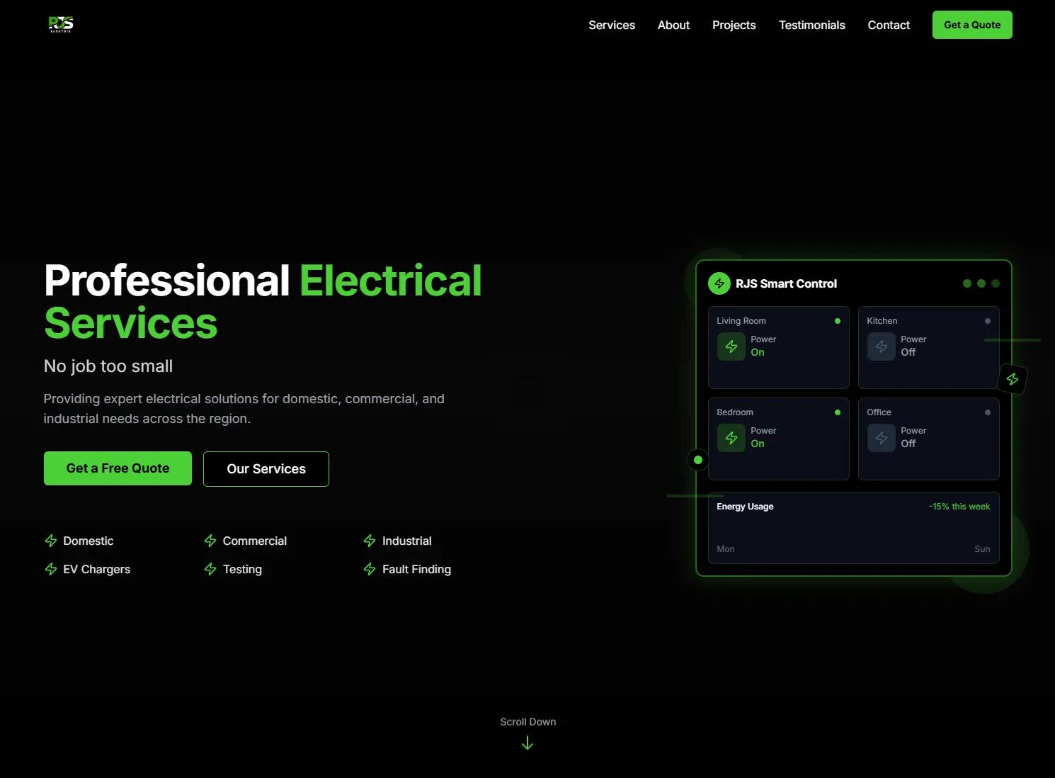Open the Projects nav link

(734, 25)
